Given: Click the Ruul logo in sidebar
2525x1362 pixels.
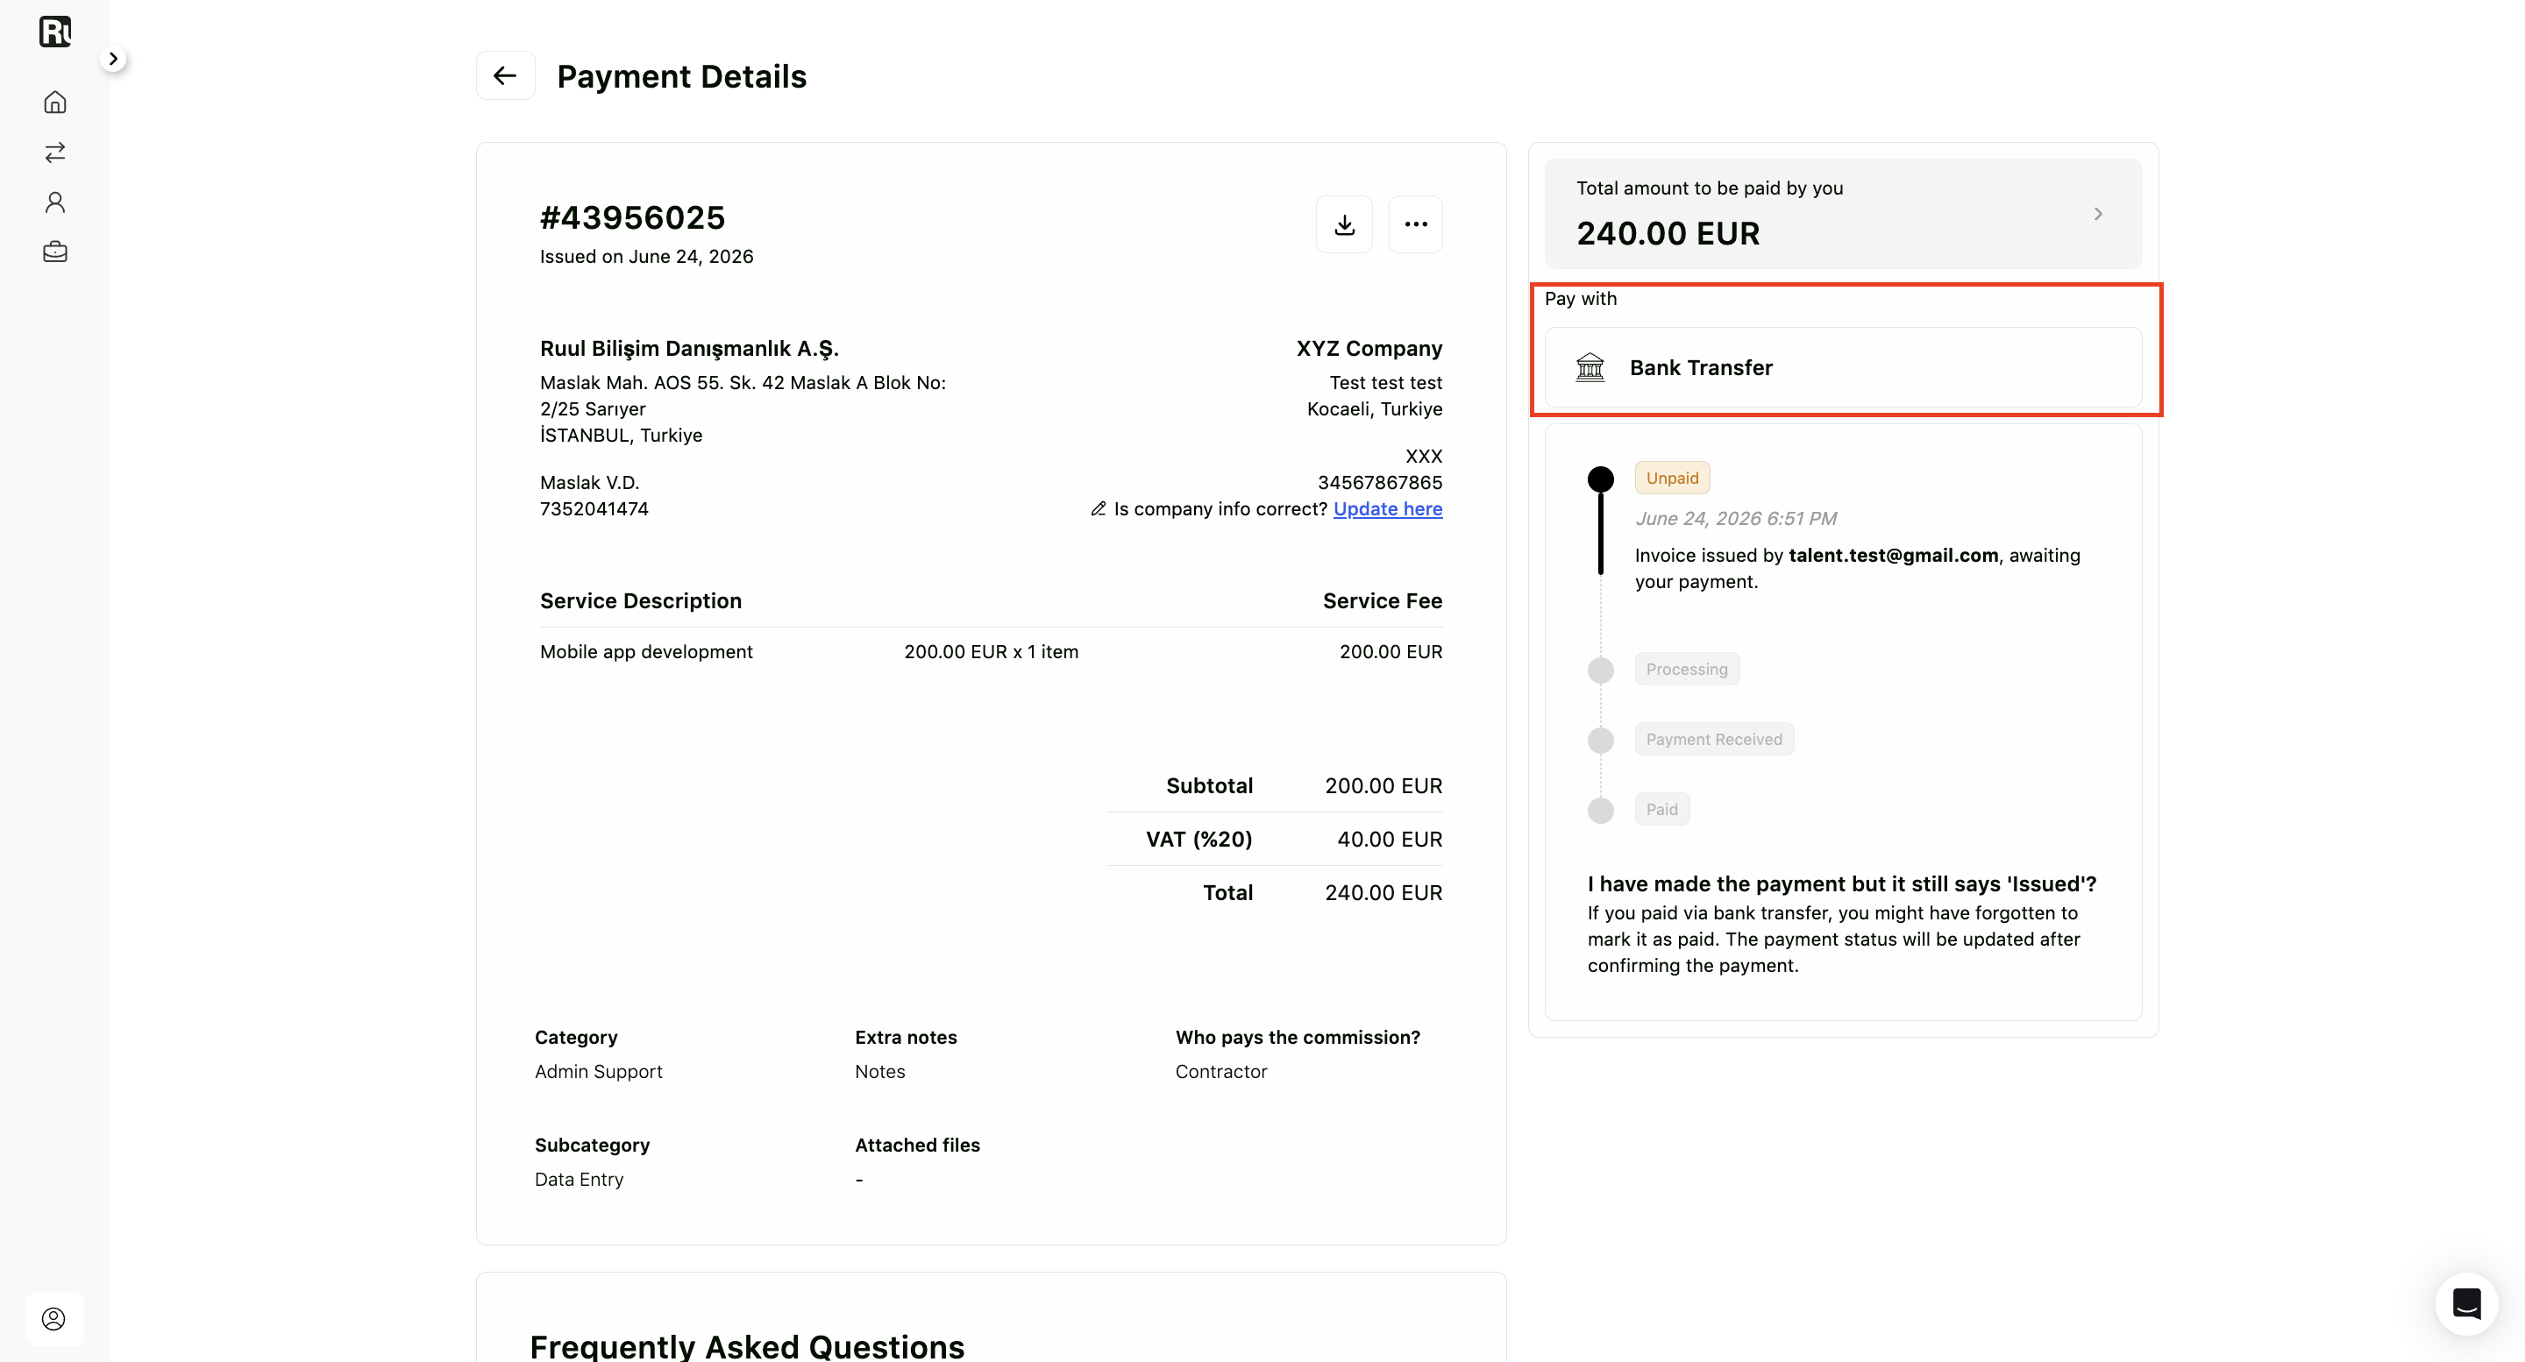Looking at the screenshot, I should tap(55, 32).
